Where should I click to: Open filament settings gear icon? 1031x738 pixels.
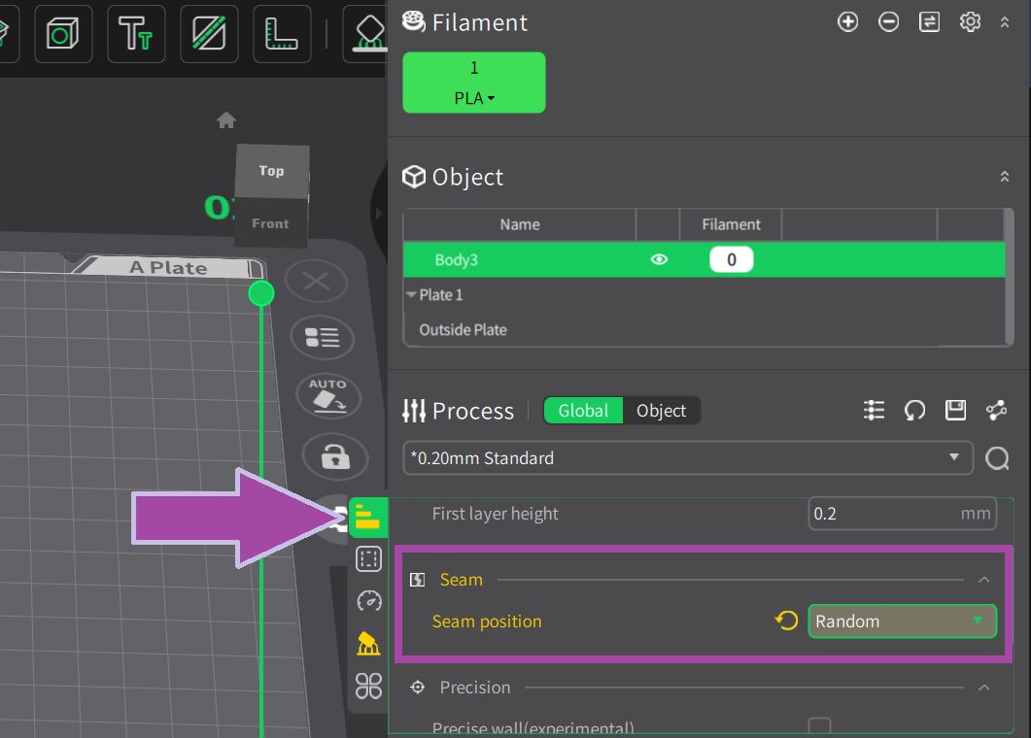tap(970, 22)
